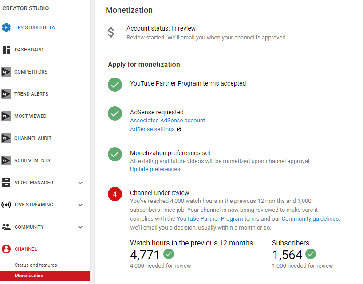Click the 'Account status: In review' text
The width and height of the screenshot is (363, 284).
pyautogui.click(x=161, y=28)
